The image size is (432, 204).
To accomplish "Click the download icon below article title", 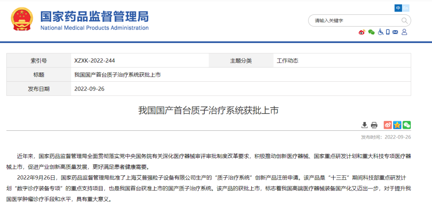I will (x=364, y=125).
